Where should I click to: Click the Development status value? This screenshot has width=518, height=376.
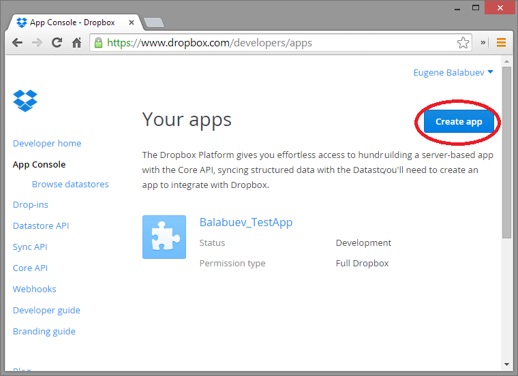coord(363,243)
